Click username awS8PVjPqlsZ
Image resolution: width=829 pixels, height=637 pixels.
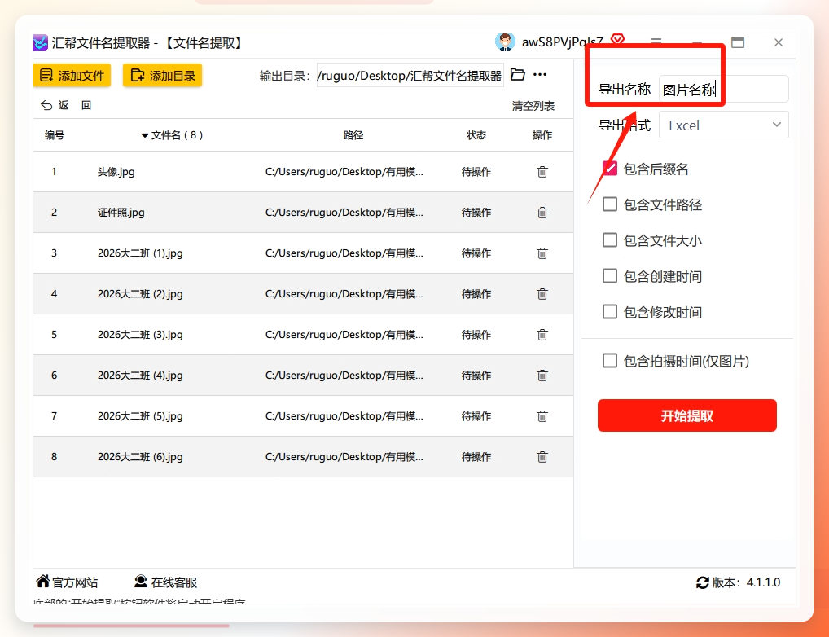[562, 42]
